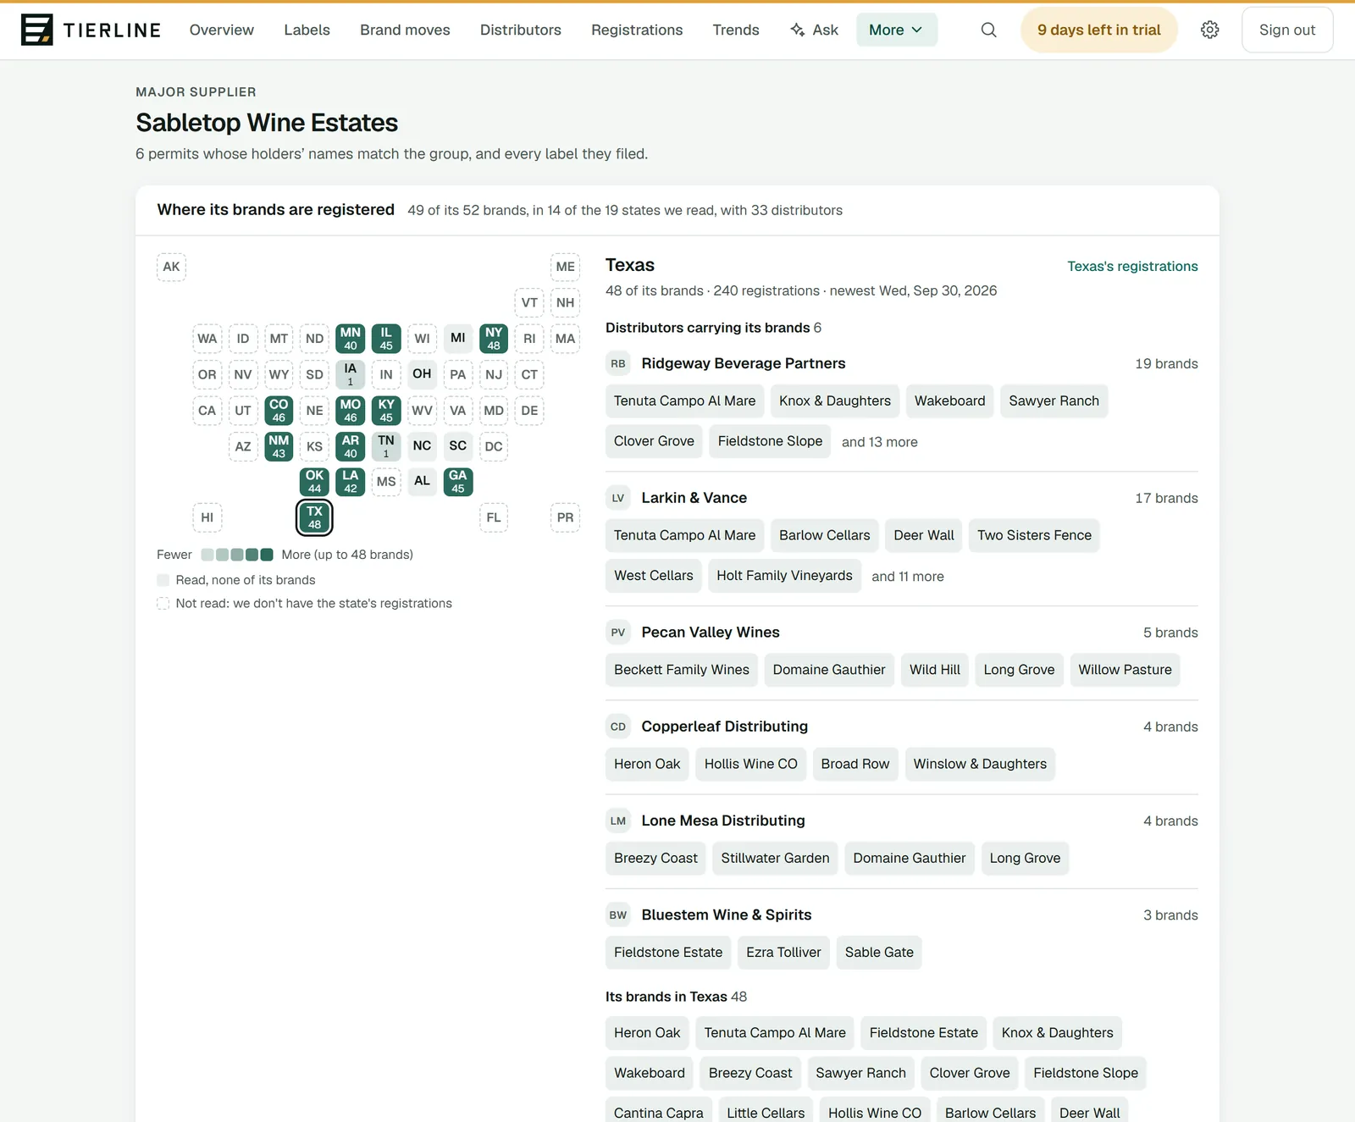Image resolution: width=1355 pixels, height=1122 pixels.
Task: Open the Distributors page
Action: pyautogui.click(x=521, y=30)
